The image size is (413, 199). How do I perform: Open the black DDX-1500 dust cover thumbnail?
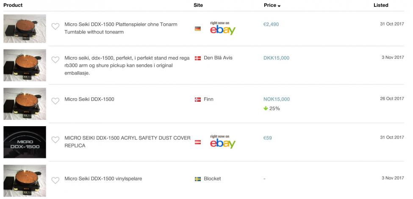pyautogui.click(x=25, y=142)
